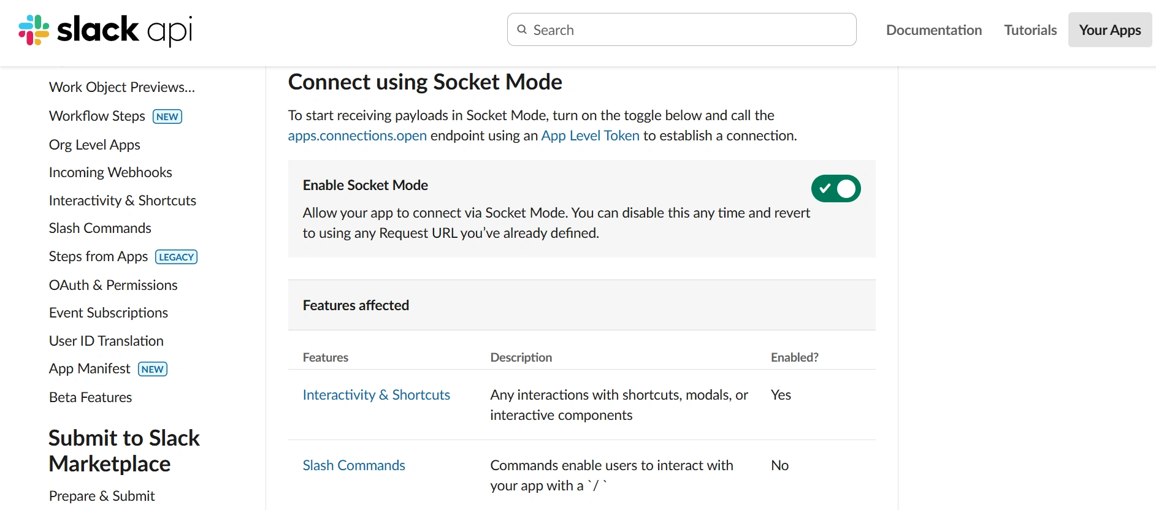The height and width of the screenshot is (510, 1156).
Task: Select OAuth & Permissions in sidebar
Action: pyautogui.click(x=113, y=285)
